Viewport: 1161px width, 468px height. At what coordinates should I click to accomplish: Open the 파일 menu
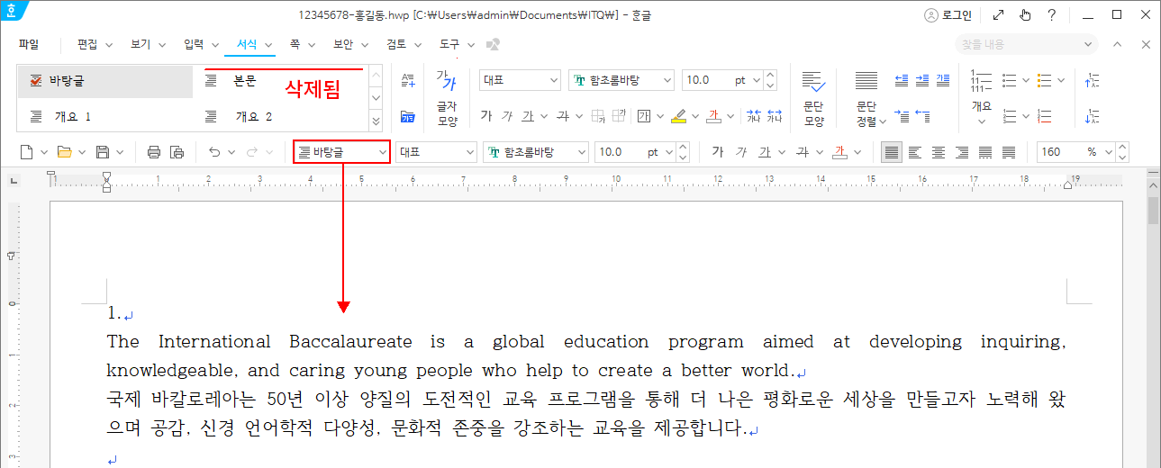click(x=29, y=44)
